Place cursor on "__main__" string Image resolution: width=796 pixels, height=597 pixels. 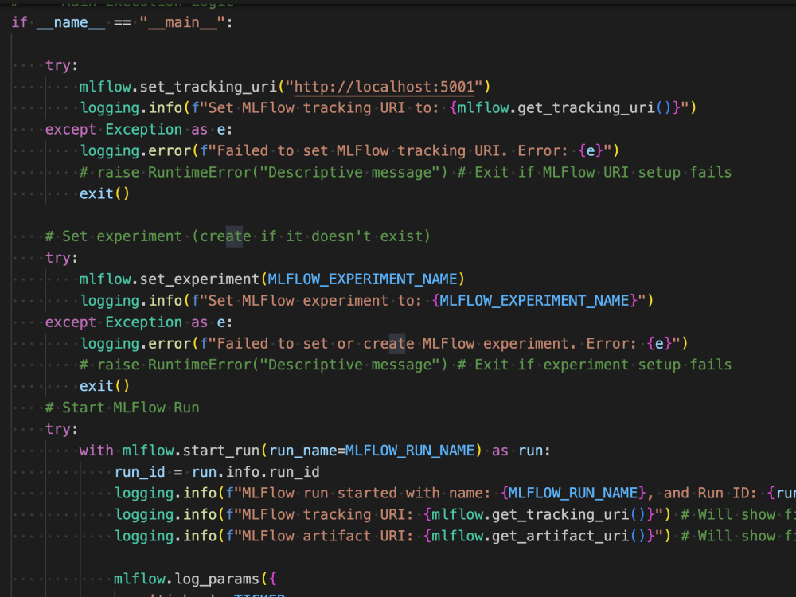pos(182,23)
